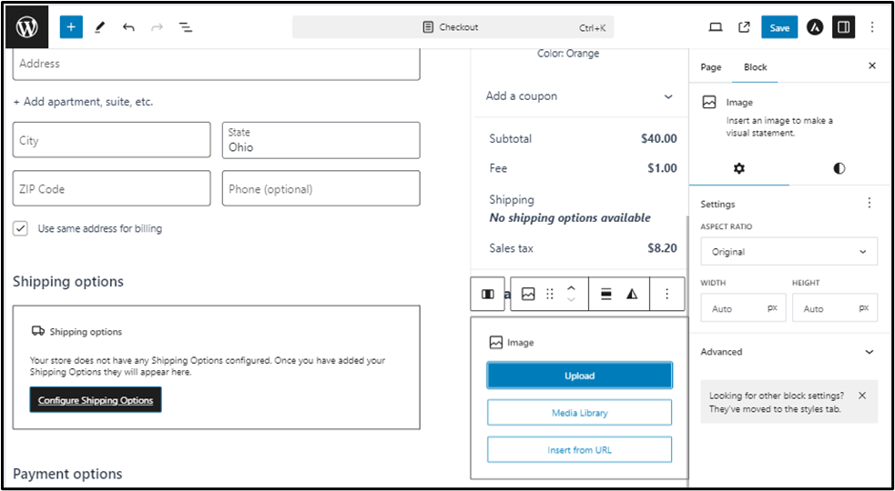The image size is (895, 491).
Task: Open the block inserter plus button
Action: (71, 27)
